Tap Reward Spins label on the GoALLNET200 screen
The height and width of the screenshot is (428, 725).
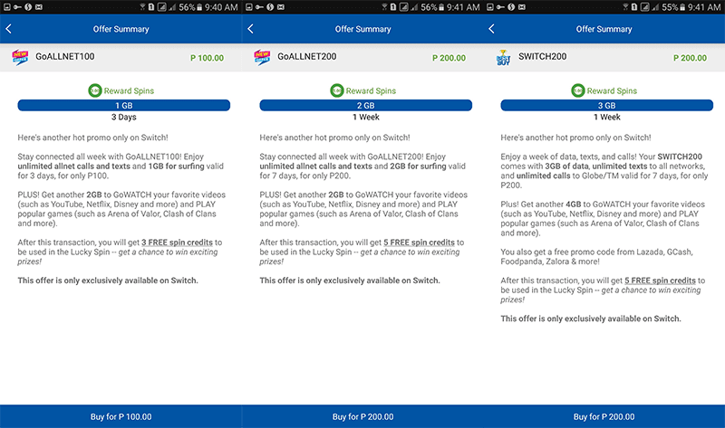371,91
